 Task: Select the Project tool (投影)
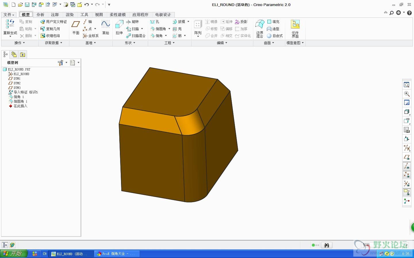[241, 22]
